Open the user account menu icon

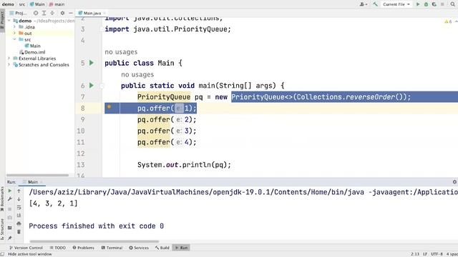(x=363, y=4)
